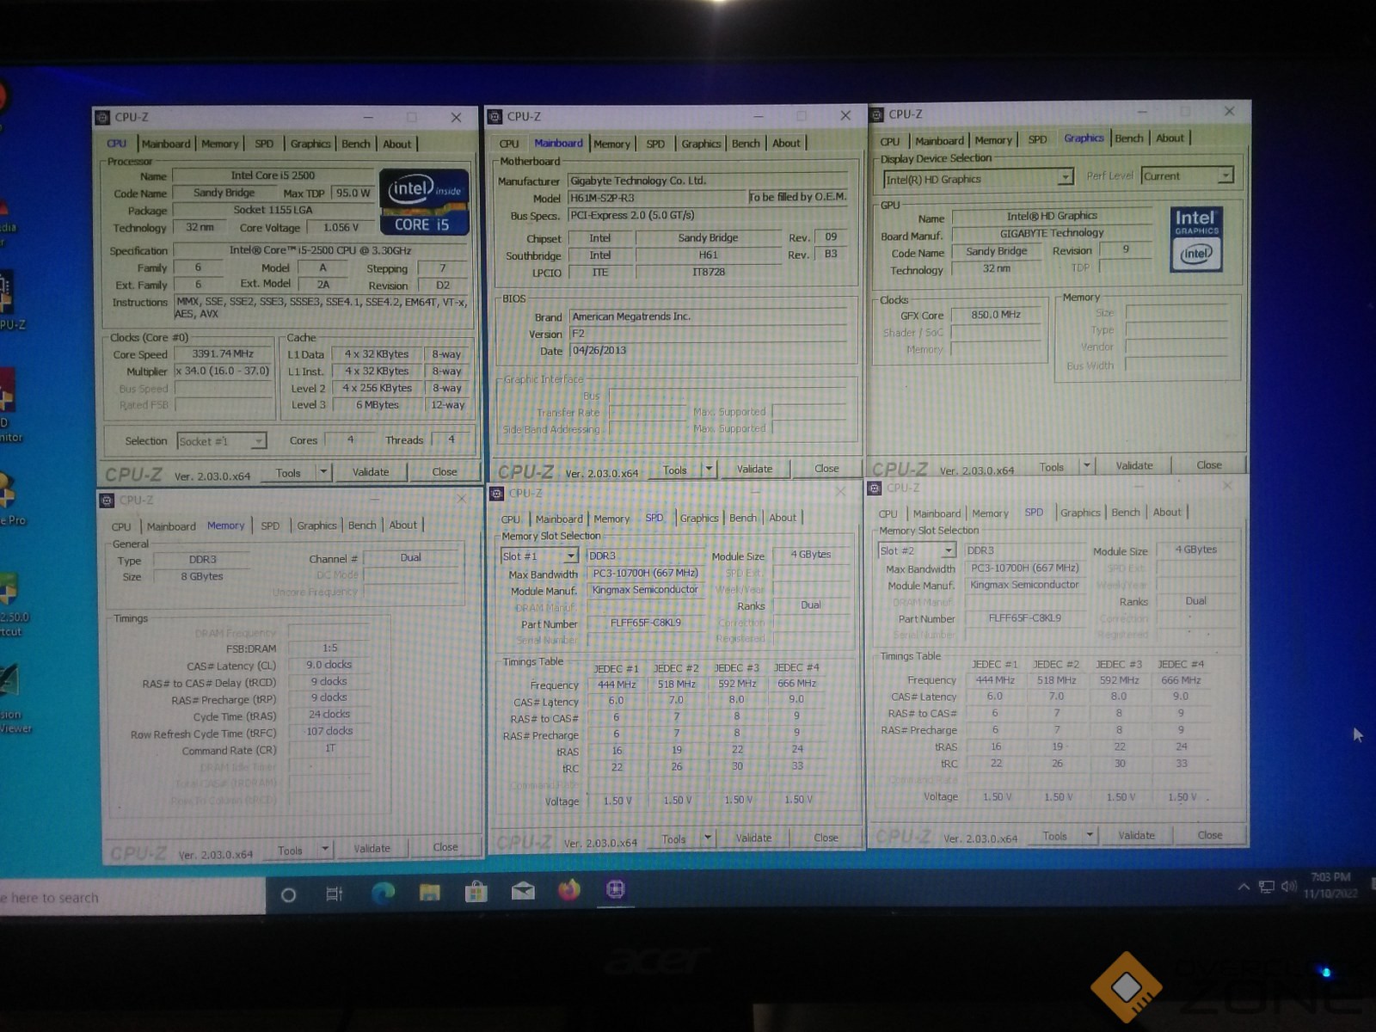1376x1032 pixels.
Task: Click the Level 3 cache value 6 MBytes
Action: pos(378,405)
